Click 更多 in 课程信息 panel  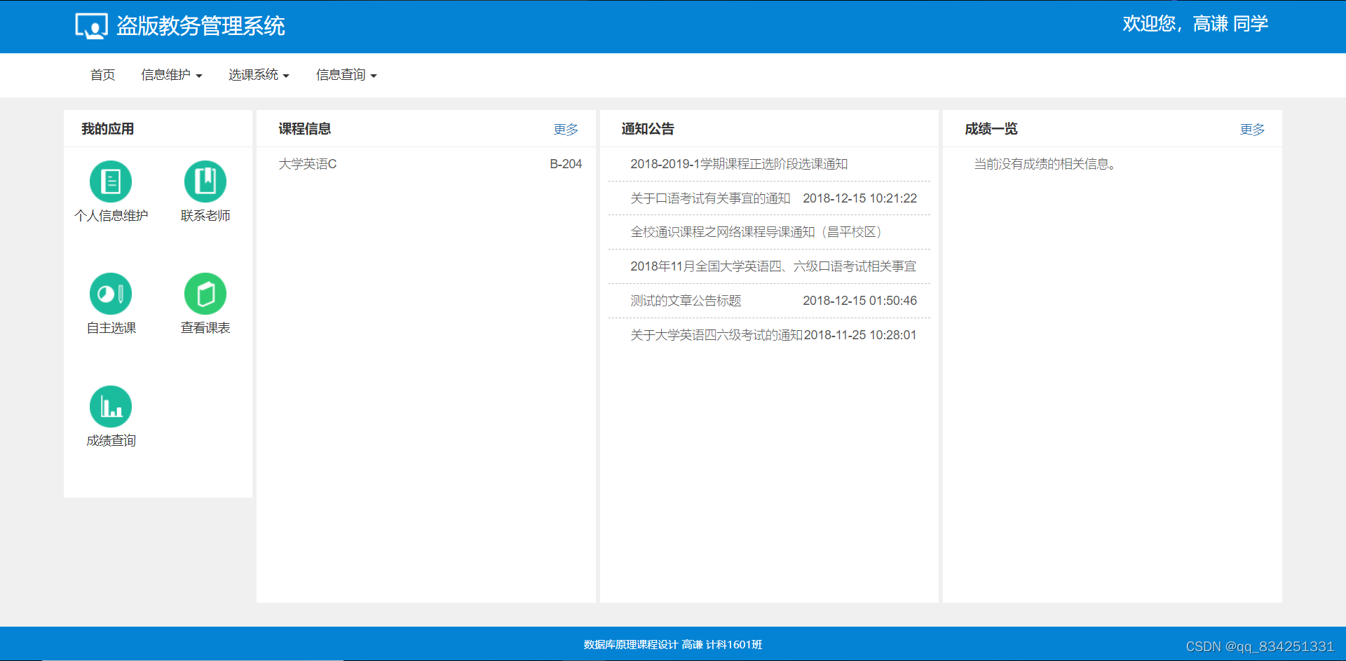pos(566,130)
